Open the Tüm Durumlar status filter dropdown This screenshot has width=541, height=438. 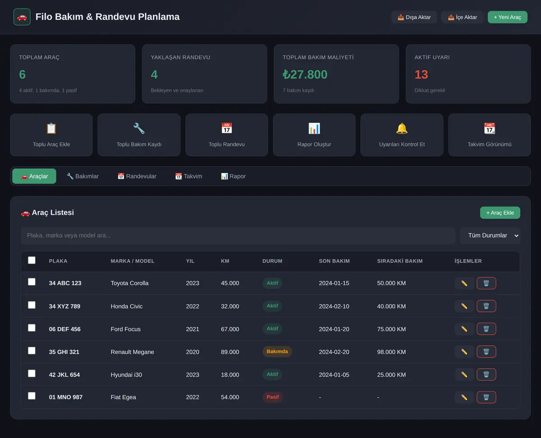click(x=490, y=236)
